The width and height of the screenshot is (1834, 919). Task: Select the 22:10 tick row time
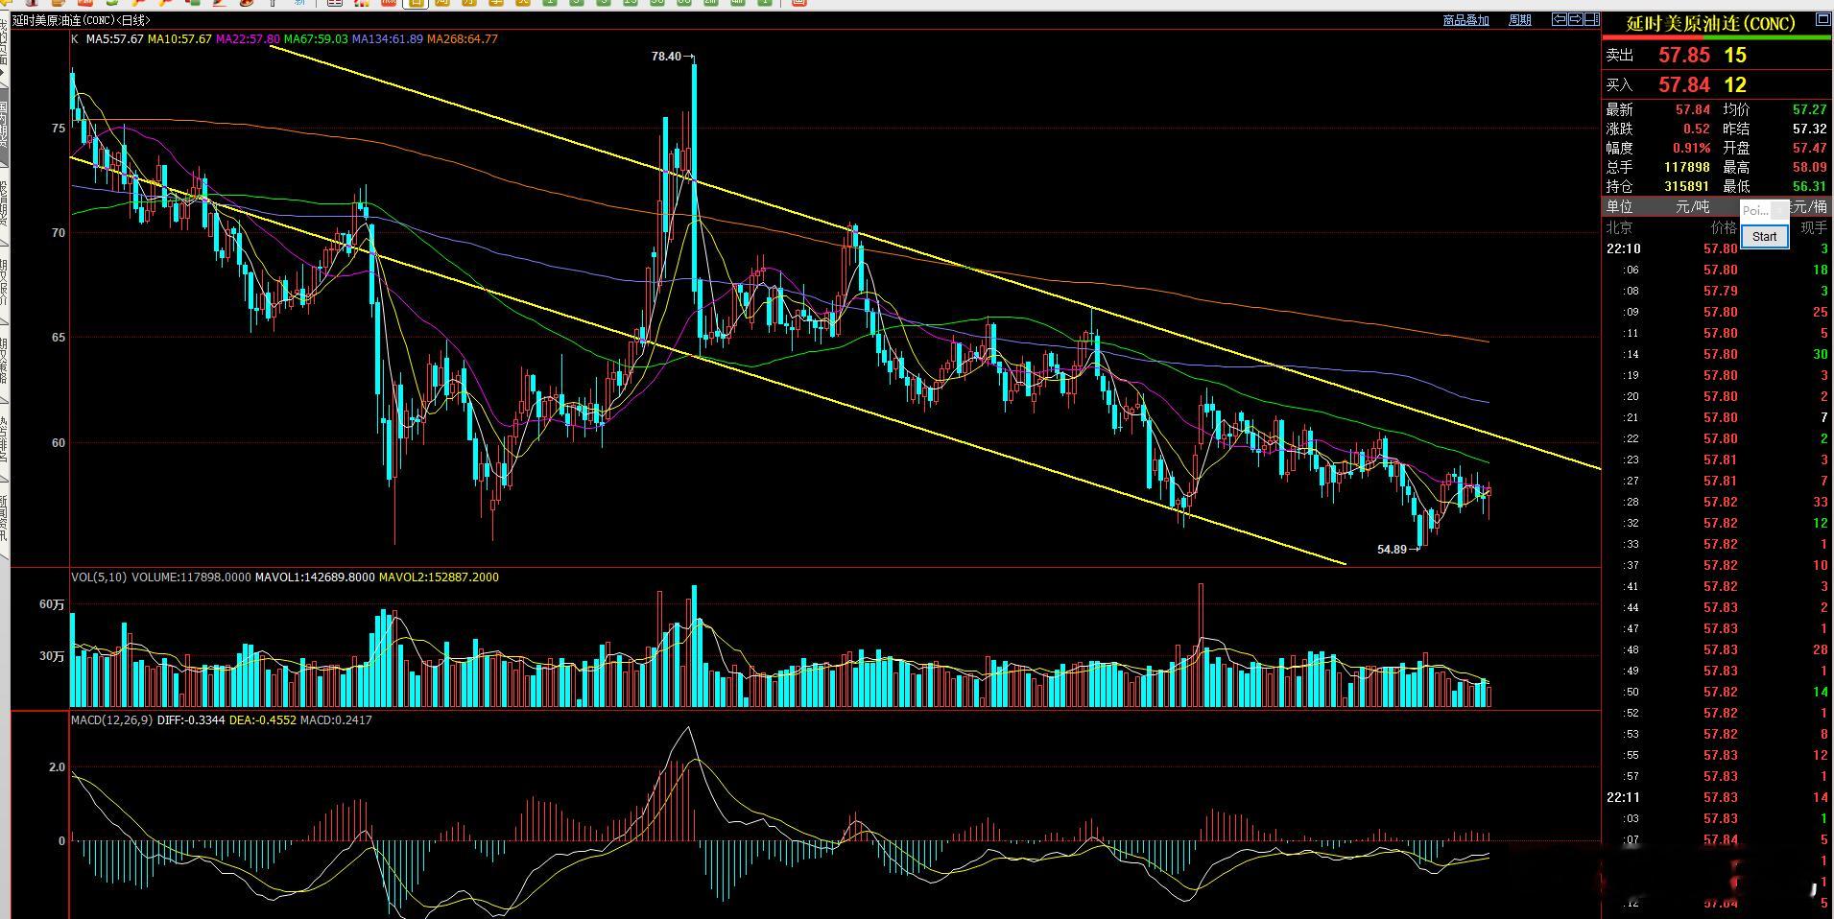(1624, 249)
